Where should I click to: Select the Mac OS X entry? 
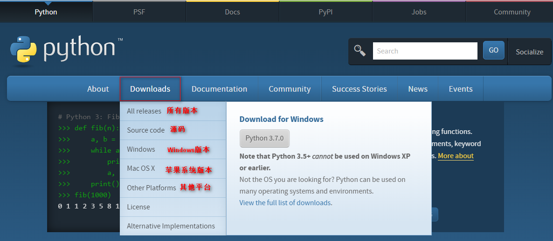tap(141, 168)
